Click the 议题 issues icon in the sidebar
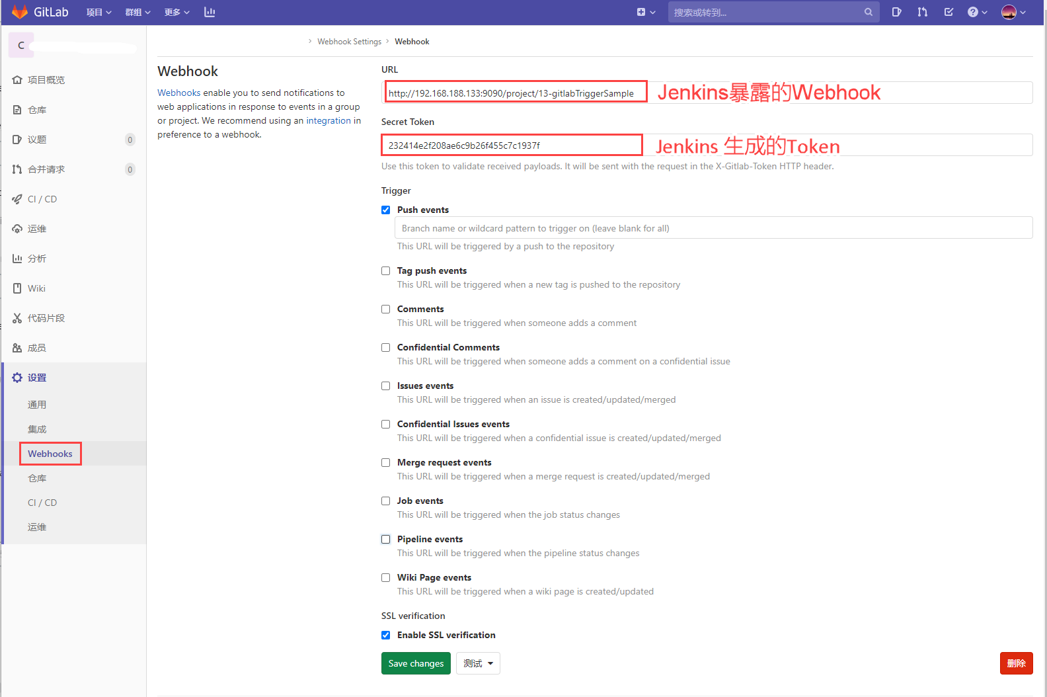Screen dimensions: 1047x697 [x=17, y=140]
